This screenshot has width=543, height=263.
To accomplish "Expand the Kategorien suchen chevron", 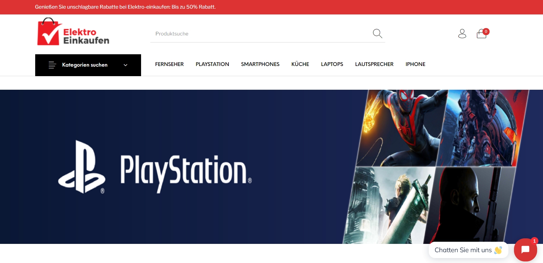I will [125, 65].
